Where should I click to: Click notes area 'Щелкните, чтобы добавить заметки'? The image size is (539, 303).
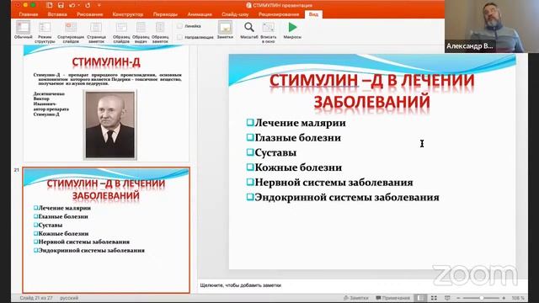[241, 285]
